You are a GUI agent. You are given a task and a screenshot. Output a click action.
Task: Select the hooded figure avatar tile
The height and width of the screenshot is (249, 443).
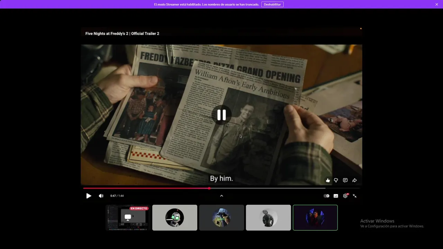point(221,218)
